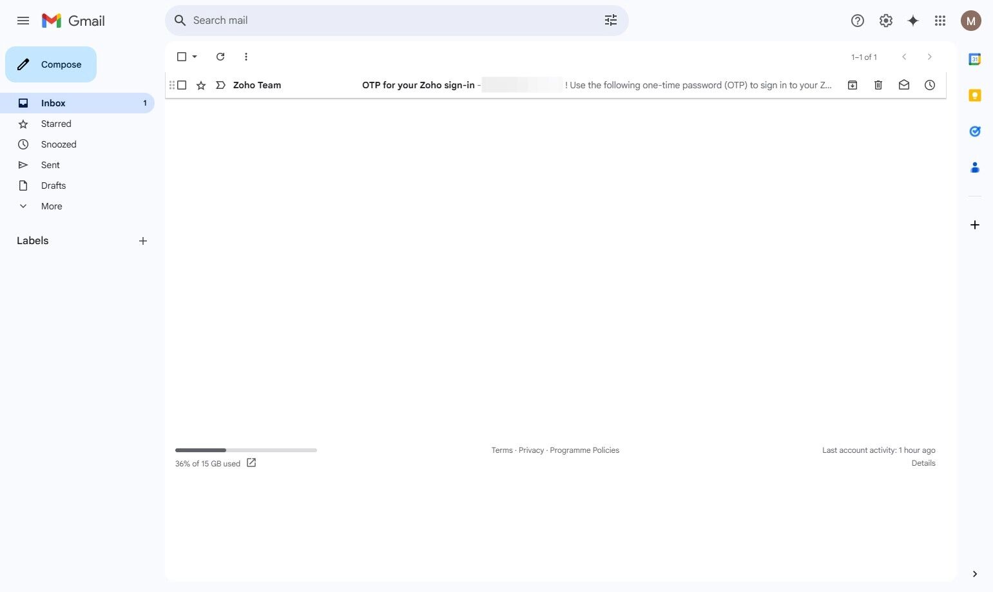Open Google apps grid
Screen dimensions: 993x592
940,21
